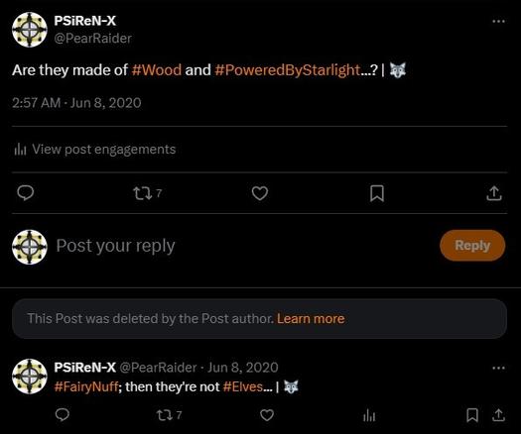Open more options menu on main post

[x=499, y=21]
